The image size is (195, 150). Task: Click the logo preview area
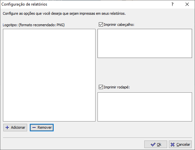click(49, 75)
